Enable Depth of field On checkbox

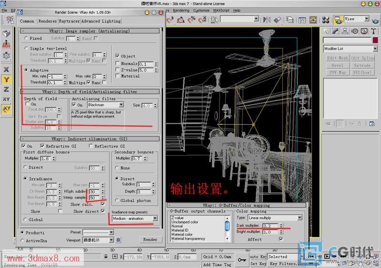click(28, 104)
